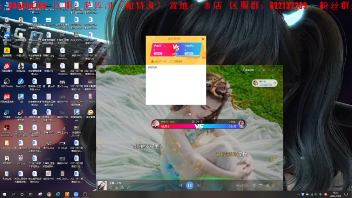
Task: Select the Recycle Bin desktop icon
Action: 7,21
